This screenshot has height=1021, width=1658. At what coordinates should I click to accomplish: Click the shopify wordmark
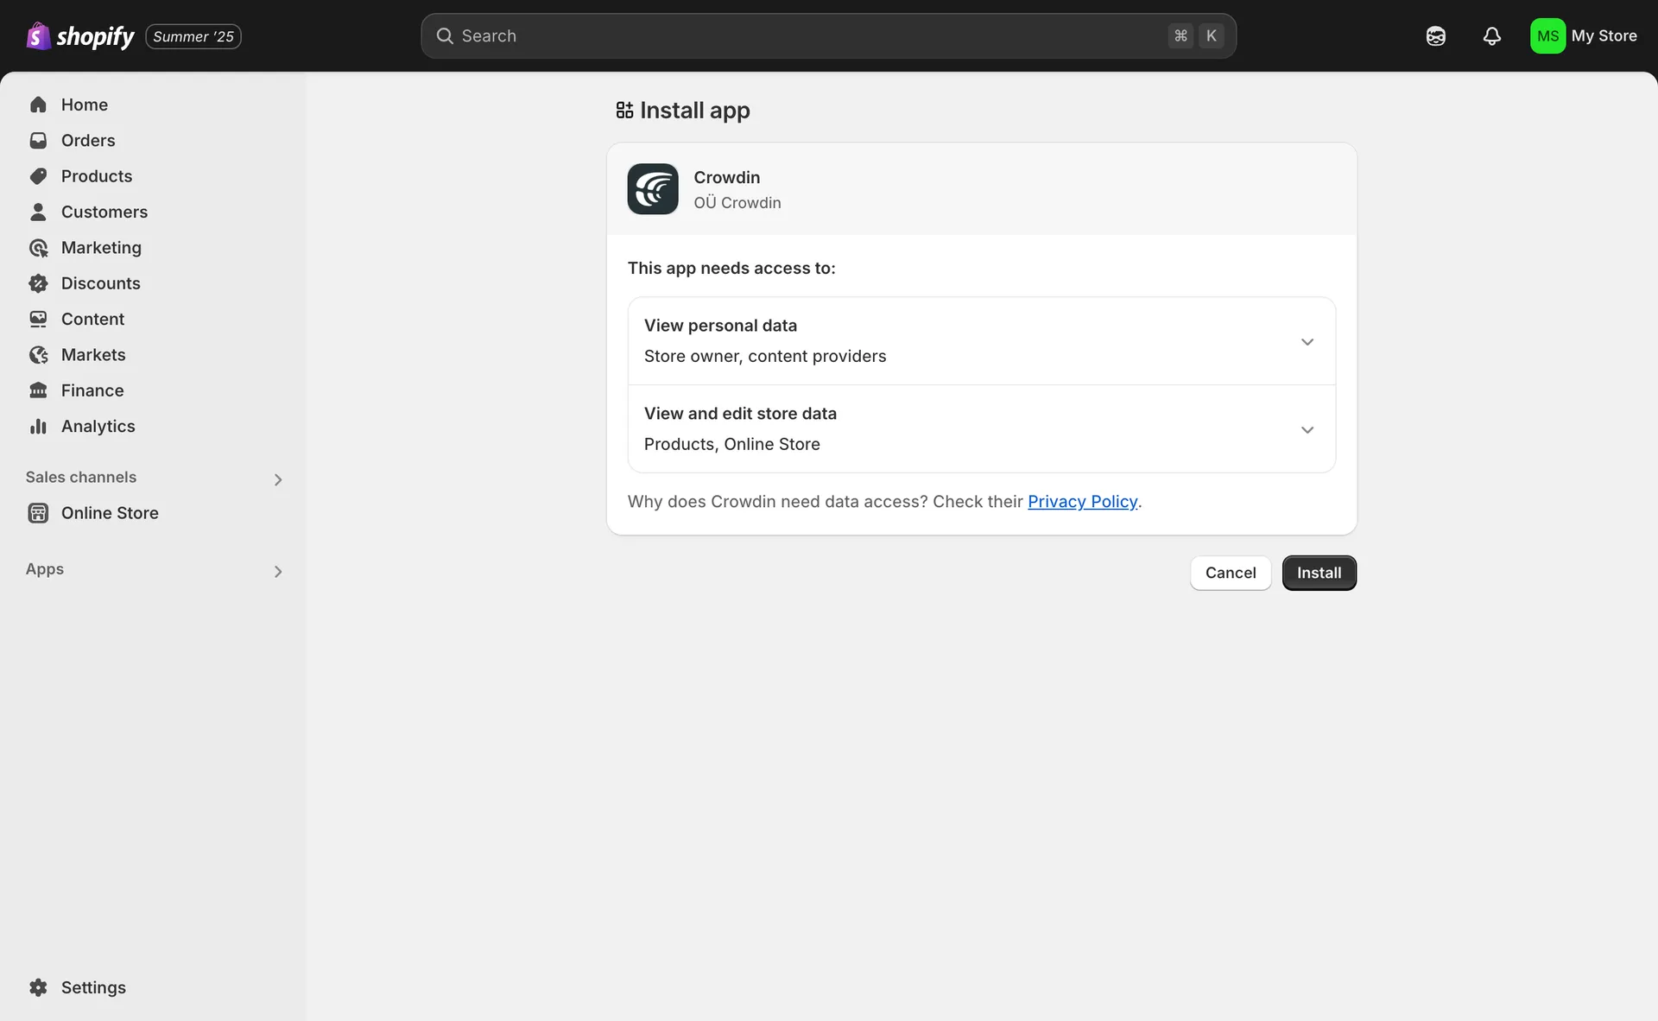point(95,36)
